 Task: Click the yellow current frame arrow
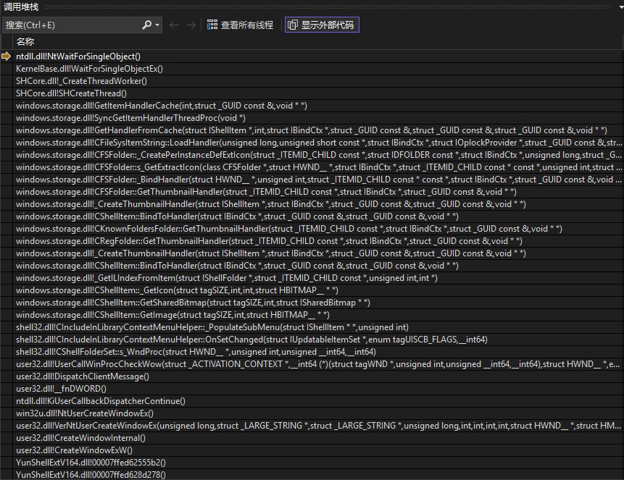pos(7,56)
